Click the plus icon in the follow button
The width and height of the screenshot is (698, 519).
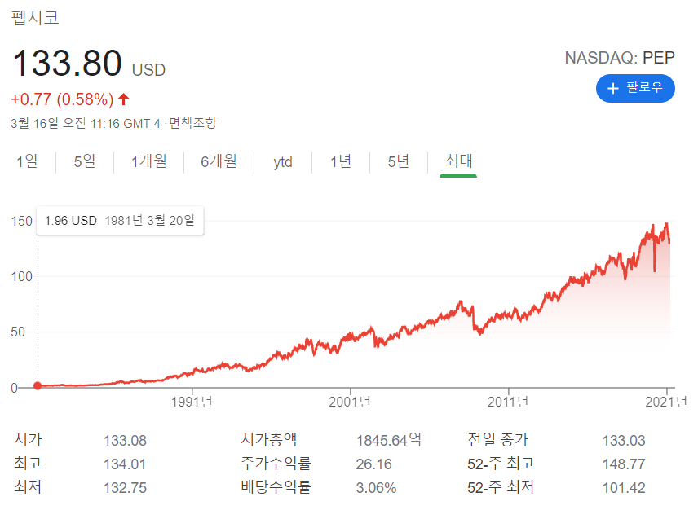[x=613, y=89]
